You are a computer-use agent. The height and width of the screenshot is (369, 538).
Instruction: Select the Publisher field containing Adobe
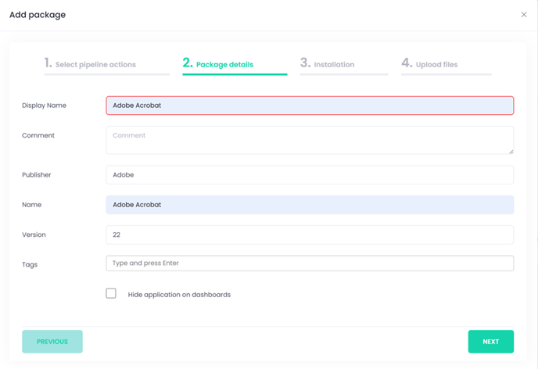(310, 175)
